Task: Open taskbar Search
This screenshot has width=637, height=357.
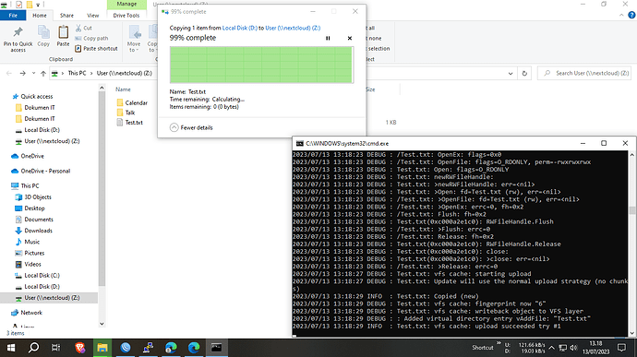Action: [34, 348]
